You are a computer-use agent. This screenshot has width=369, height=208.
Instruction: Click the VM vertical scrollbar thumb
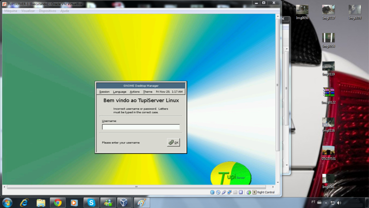click(278, 85)
